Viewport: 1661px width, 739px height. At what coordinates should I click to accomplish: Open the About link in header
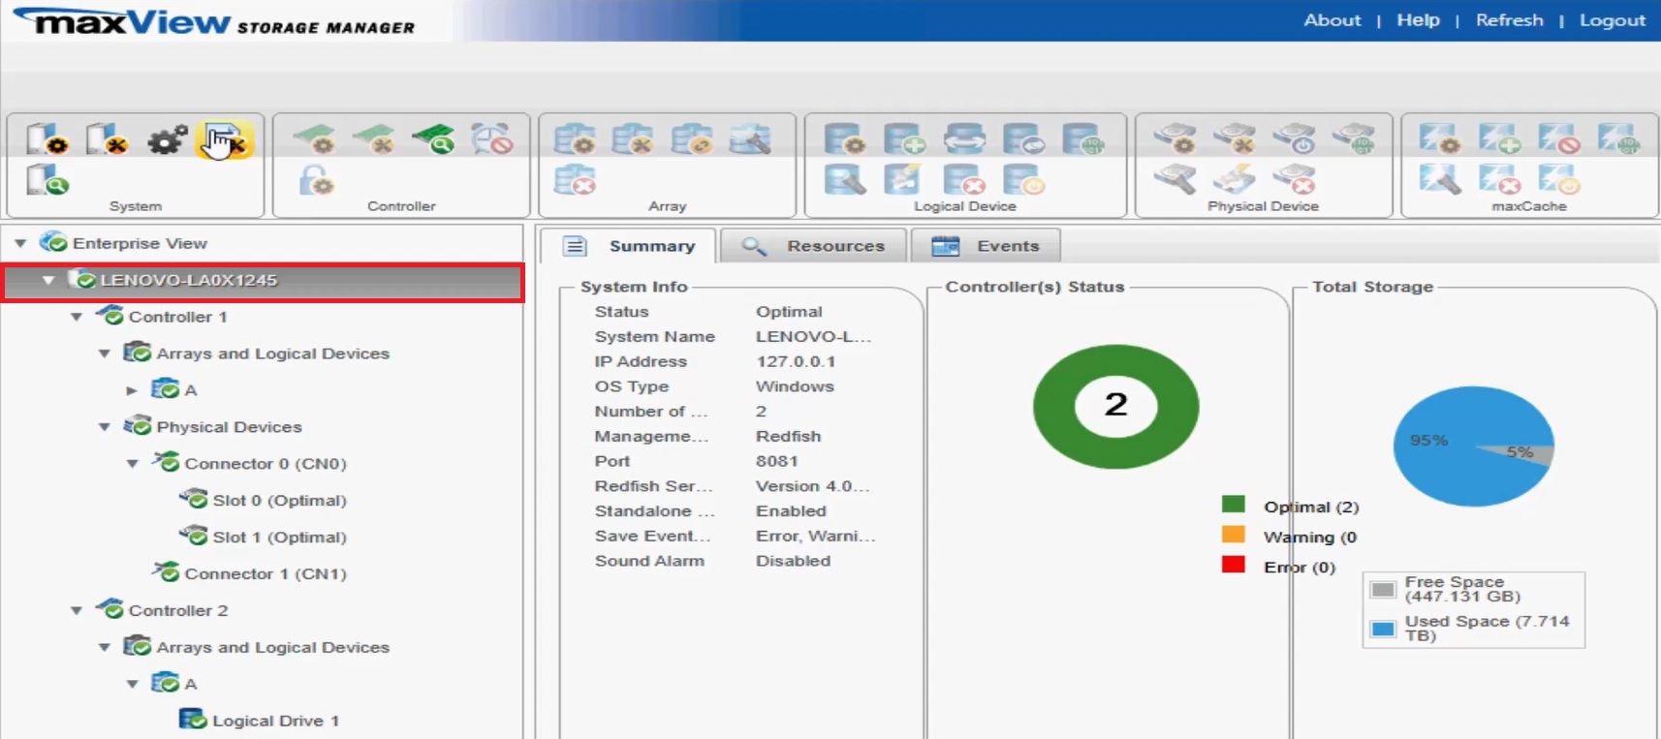coord(1332,20)
